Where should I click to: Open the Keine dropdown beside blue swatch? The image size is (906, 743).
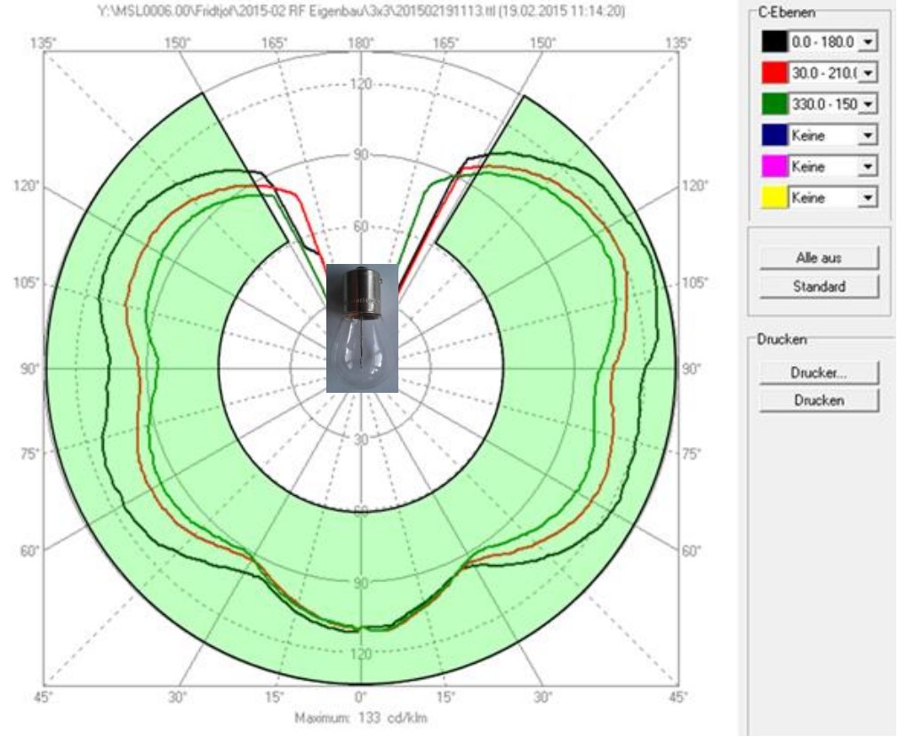[x=867, y=135]
